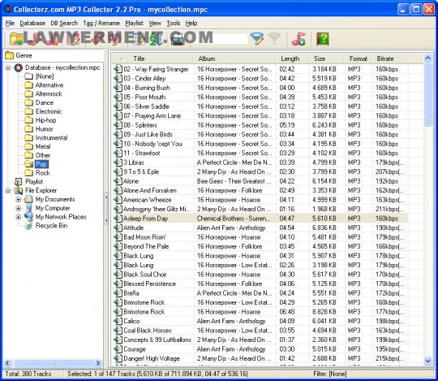Click the File Explorer magnifier icon

(18, 190)
